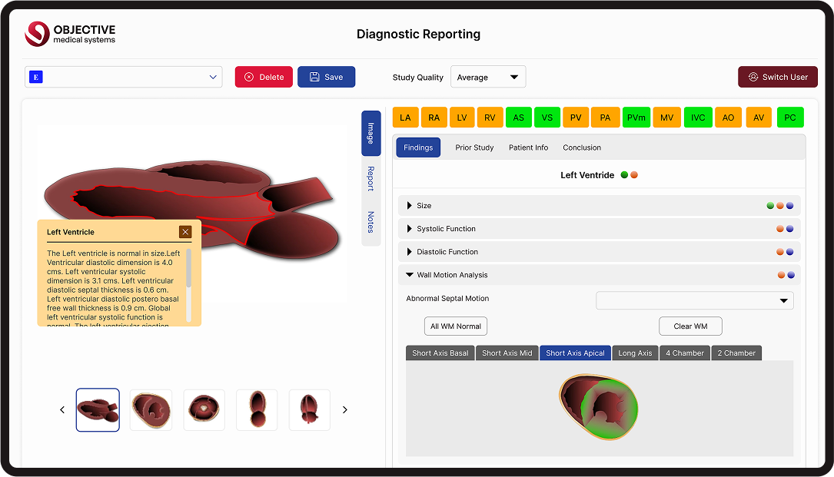Open the Abnormal Septal Motion dropdown

click(x=694, y=300)
